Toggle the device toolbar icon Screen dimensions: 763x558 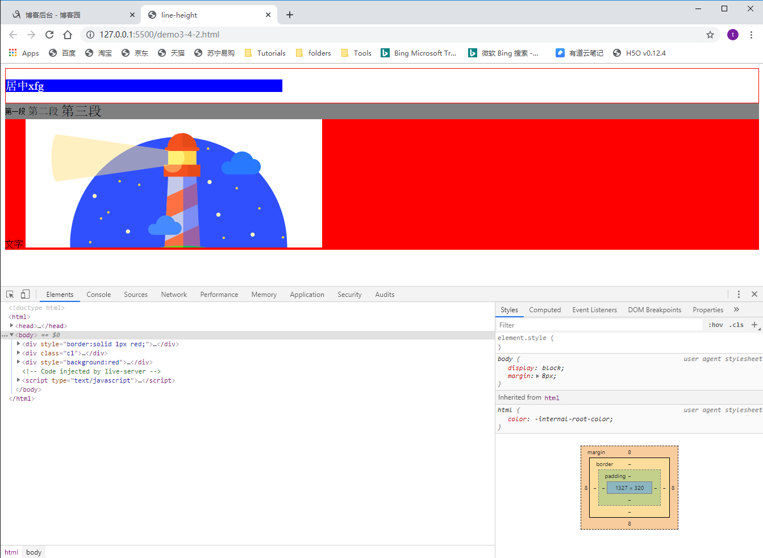[25, 294]
